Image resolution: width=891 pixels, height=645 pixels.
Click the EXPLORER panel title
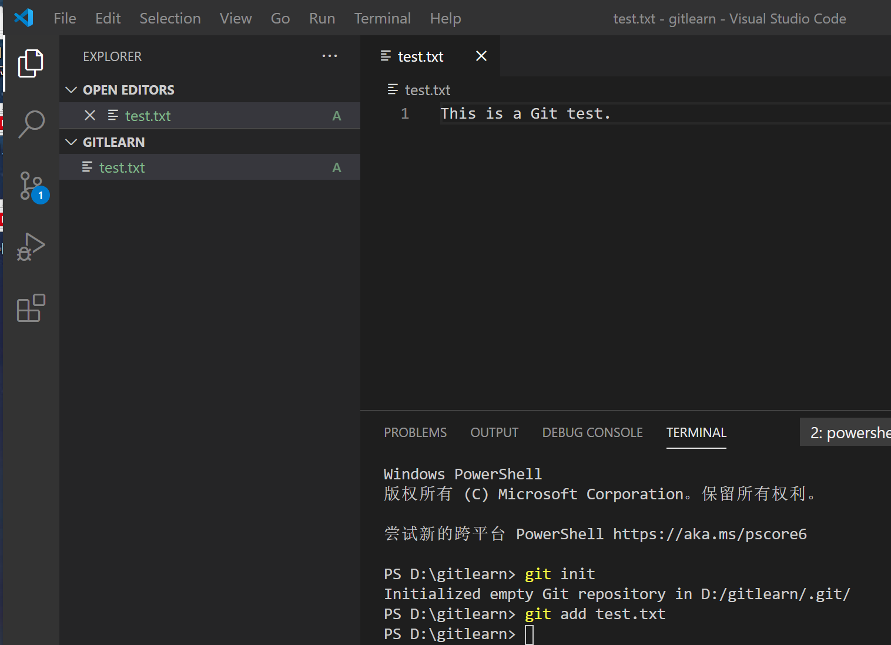pos(112,56)
